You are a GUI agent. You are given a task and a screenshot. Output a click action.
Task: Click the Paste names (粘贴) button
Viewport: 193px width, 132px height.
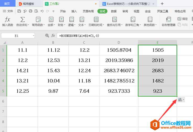click(183, 25)
